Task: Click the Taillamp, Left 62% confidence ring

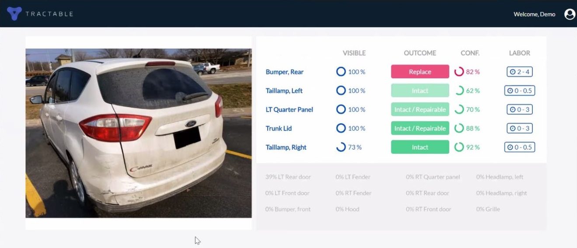Action: tap(459, 91)
